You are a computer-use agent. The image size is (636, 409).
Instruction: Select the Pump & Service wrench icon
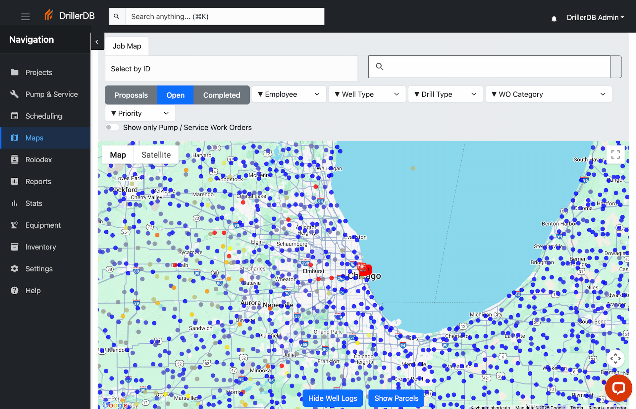point(15,94)
